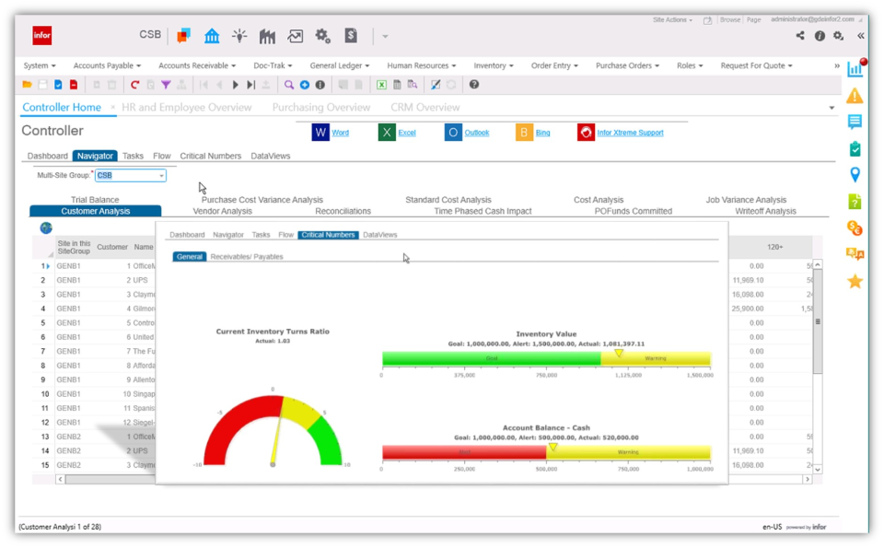The width and height of the screenshot is (884, 548).
Task: Open the location pin icon in sidebar
Action: tap(855, 175)
